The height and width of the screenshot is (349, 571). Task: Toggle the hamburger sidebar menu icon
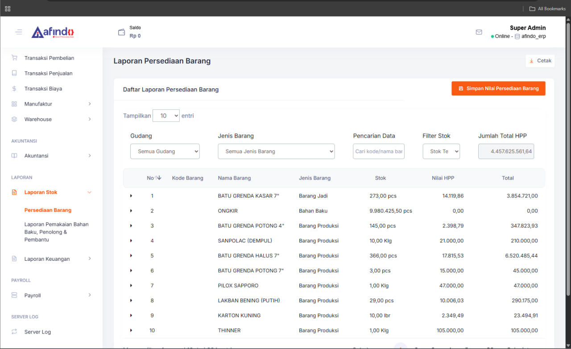point(19,32)
